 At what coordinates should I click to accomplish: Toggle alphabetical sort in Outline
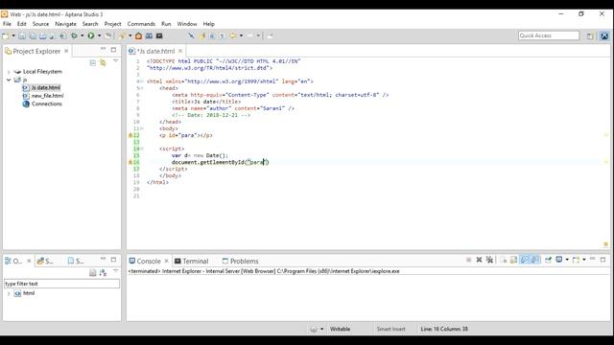point(103,272)
